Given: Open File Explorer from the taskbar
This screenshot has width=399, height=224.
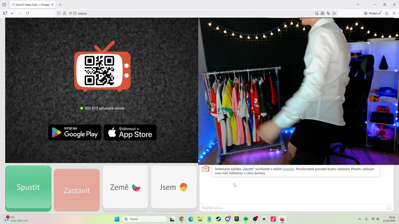Looking at the screenshot, I should click(x=200, y=219).
